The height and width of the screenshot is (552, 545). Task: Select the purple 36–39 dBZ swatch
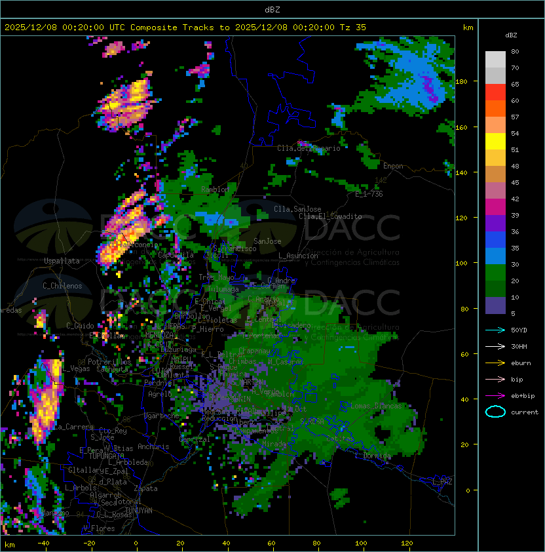495,223
